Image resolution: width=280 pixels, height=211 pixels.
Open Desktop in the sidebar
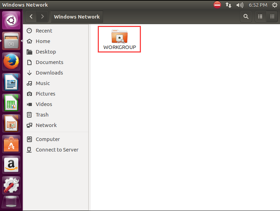(56, 52)
